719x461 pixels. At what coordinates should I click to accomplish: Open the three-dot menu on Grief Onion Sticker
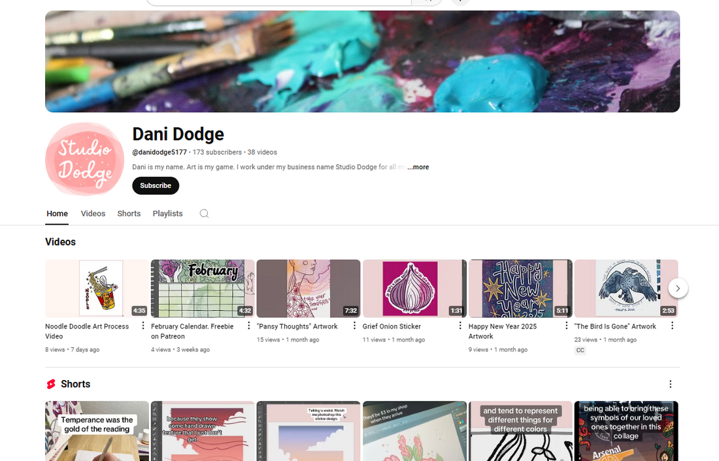coord(460,325)
